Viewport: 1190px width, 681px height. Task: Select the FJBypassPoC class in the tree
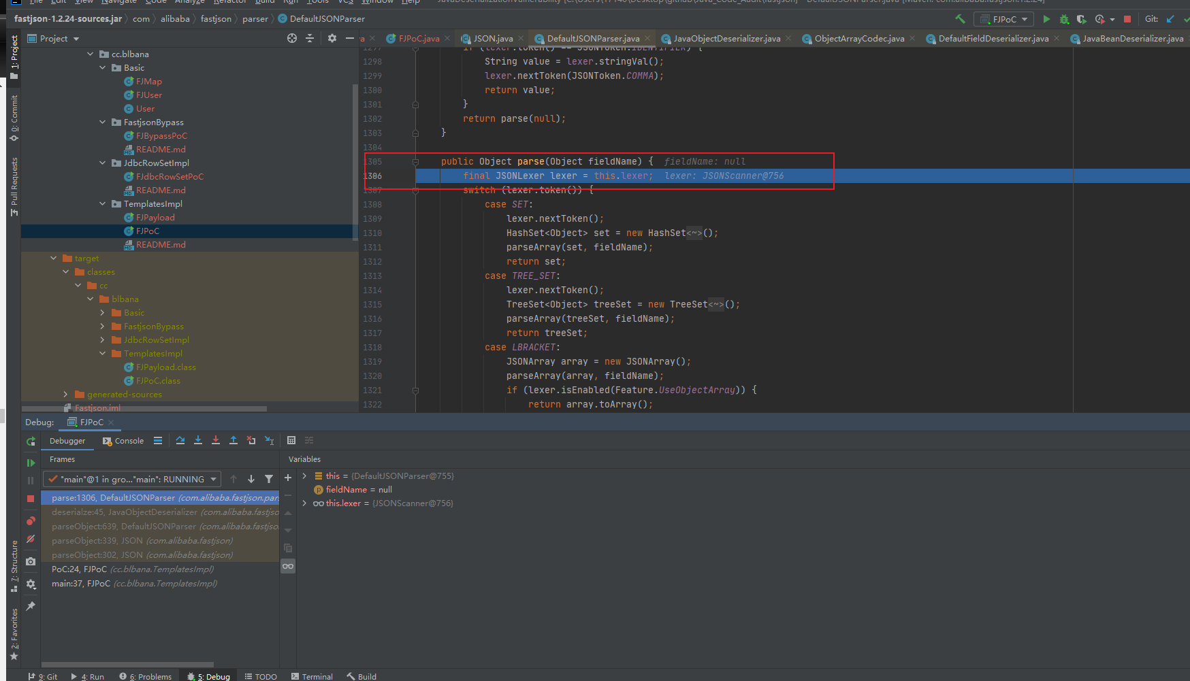161,135
